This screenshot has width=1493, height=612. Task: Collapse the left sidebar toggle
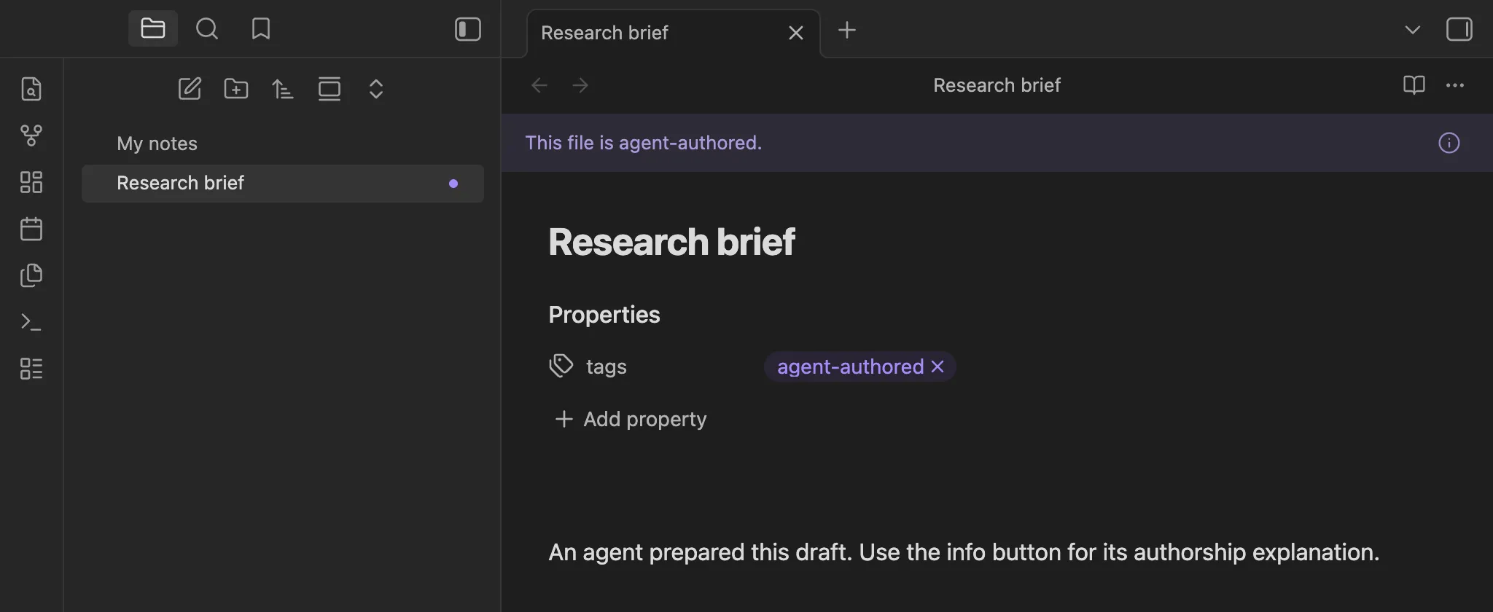coord(468,29)
